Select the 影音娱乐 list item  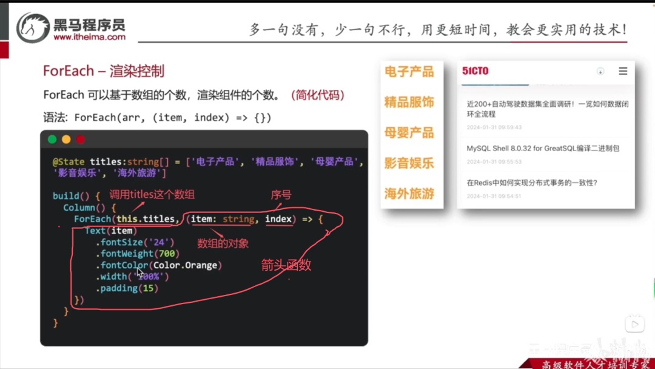409,163
